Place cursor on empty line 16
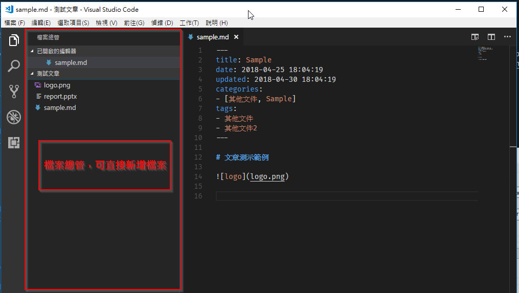Screen dimensions: 519x293 coord(307,196)
